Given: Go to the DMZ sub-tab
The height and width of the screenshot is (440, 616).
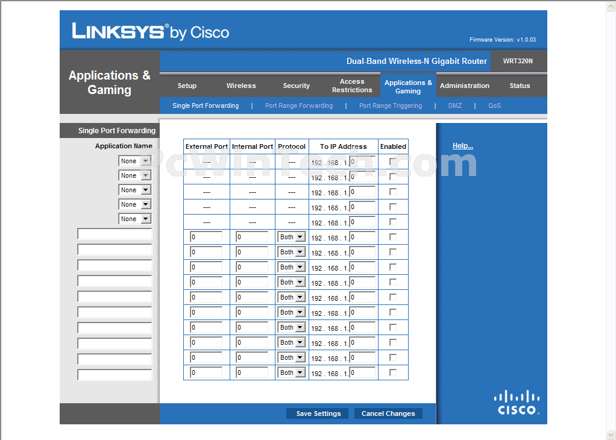Looking at the screenshot, I should 455,105.
